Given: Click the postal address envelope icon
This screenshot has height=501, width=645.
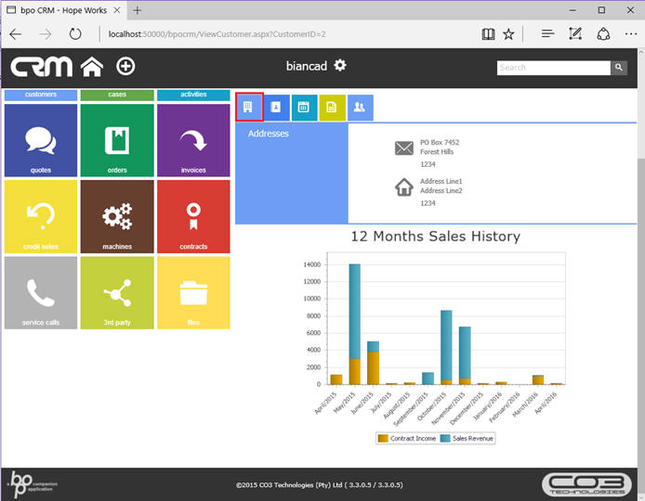Looking at the screenshot, I should point(404,148).
